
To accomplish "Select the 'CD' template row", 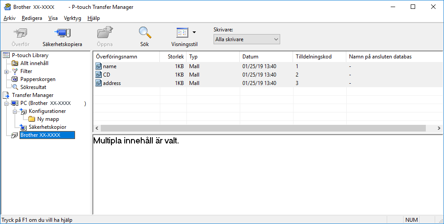I will pyautogui.click(x=268, y=74).
